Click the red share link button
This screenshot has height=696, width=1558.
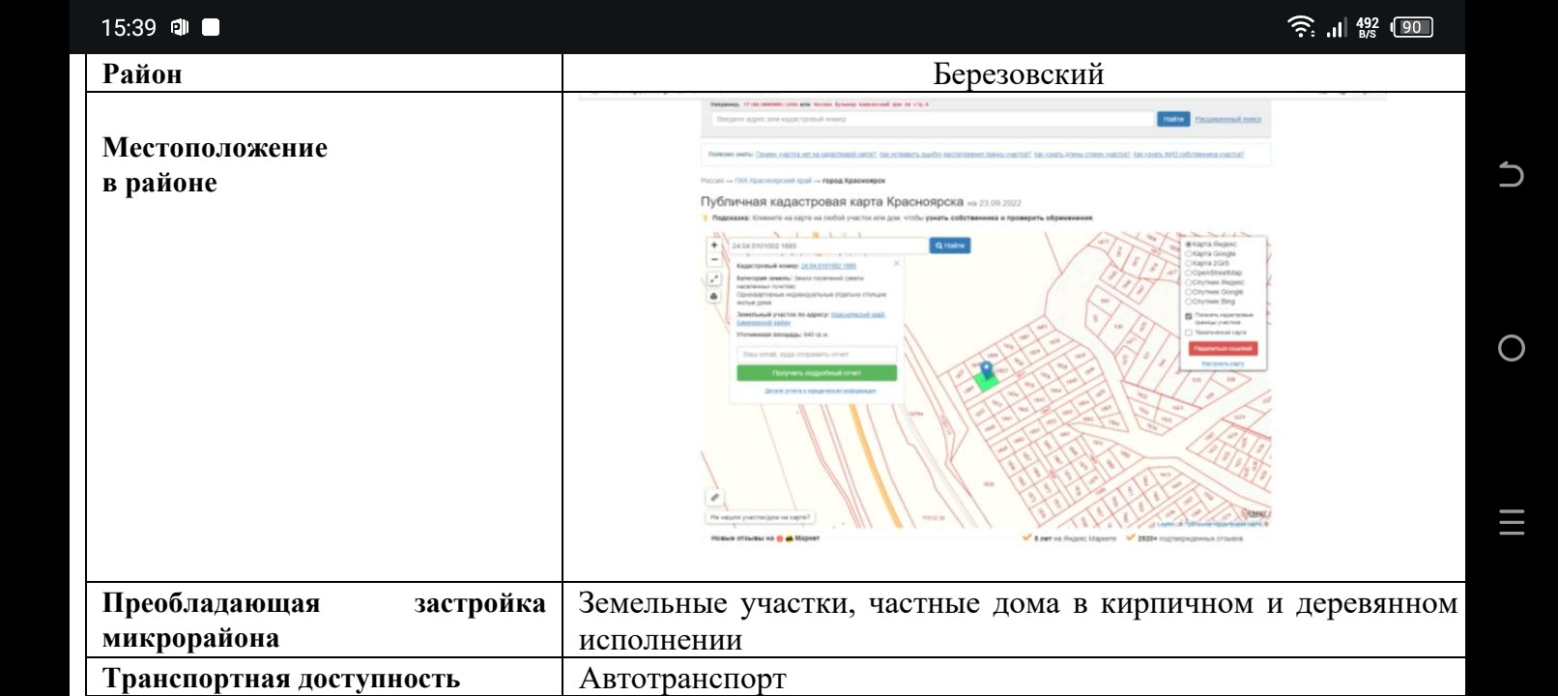click(1223, 348)
